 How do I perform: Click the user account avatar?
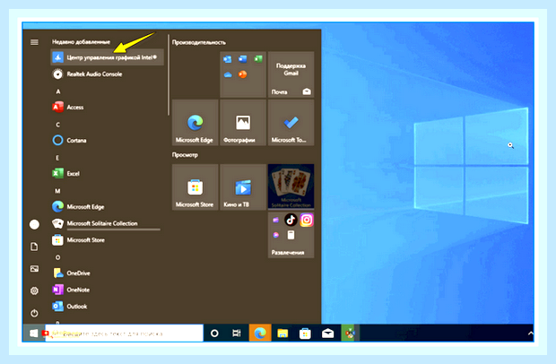34,224
